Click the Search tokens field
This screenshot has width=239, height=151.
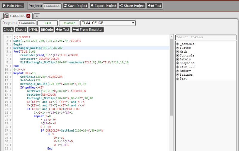206,37
